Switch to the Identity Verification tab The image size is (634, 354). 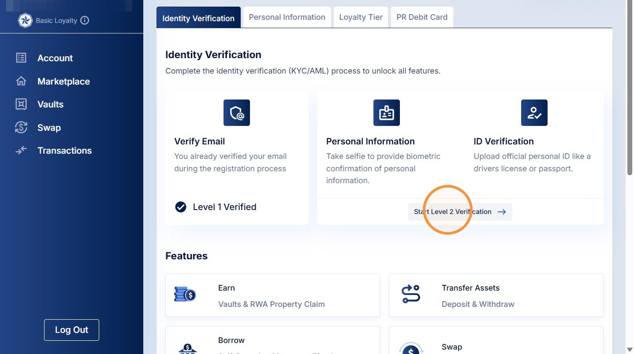198,18
